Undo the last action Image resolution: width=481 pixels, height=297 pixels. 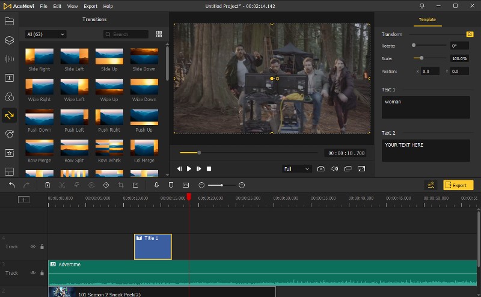point(12,185)
